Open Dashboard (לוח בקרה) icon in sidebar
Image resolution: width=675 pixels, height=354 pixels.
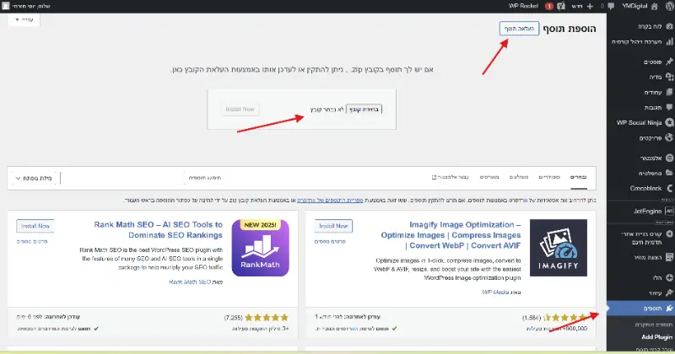pyautogui.click(x=669, y=26)
